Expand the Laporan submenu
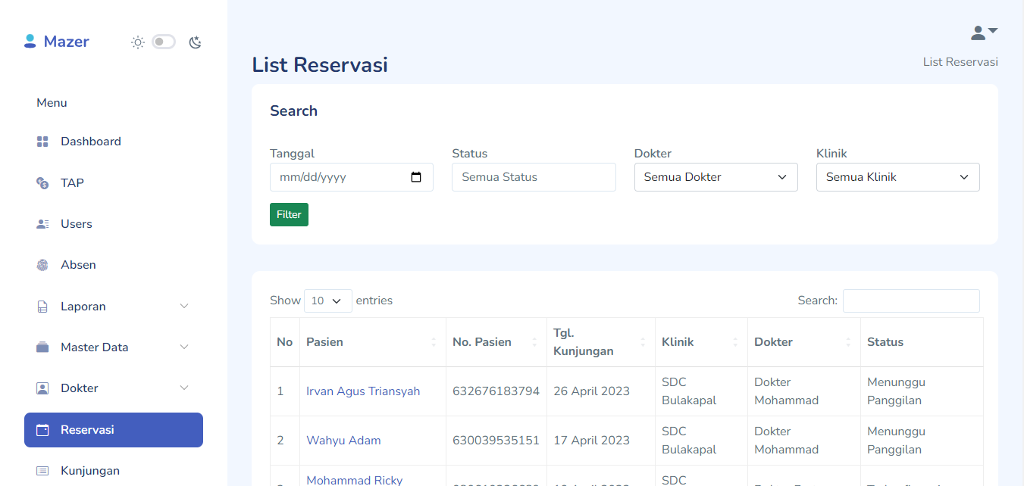This screenshot has height=486, width=1024. [114, 307]
